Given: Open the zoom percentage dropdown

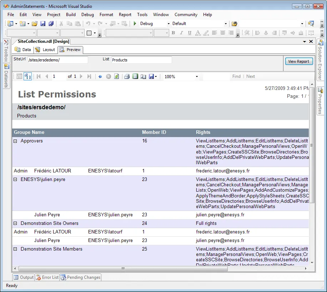Looking at the screenshot, I should click(x=196, y=76).
